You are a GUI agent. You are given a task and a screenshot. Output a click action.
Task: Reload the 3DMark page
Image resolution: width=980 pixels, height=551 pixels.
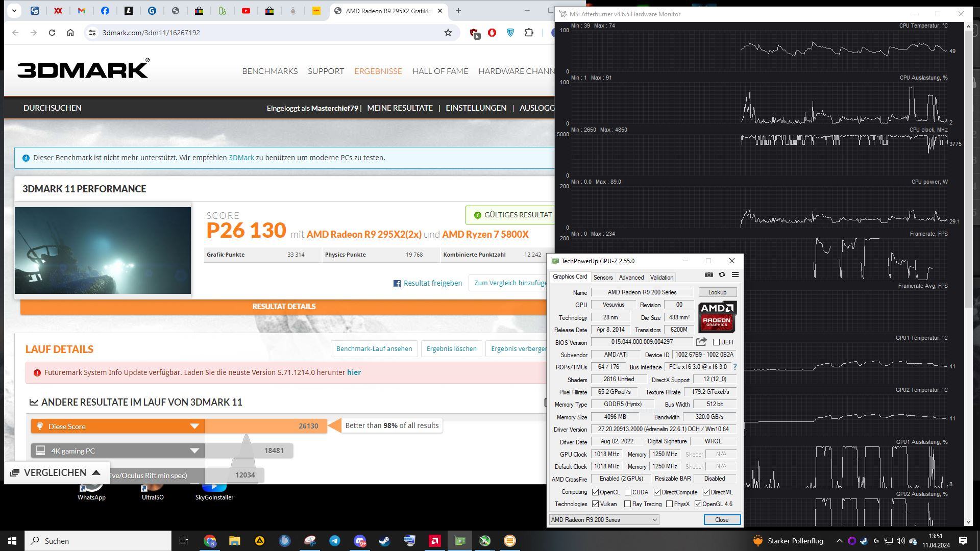52,33
